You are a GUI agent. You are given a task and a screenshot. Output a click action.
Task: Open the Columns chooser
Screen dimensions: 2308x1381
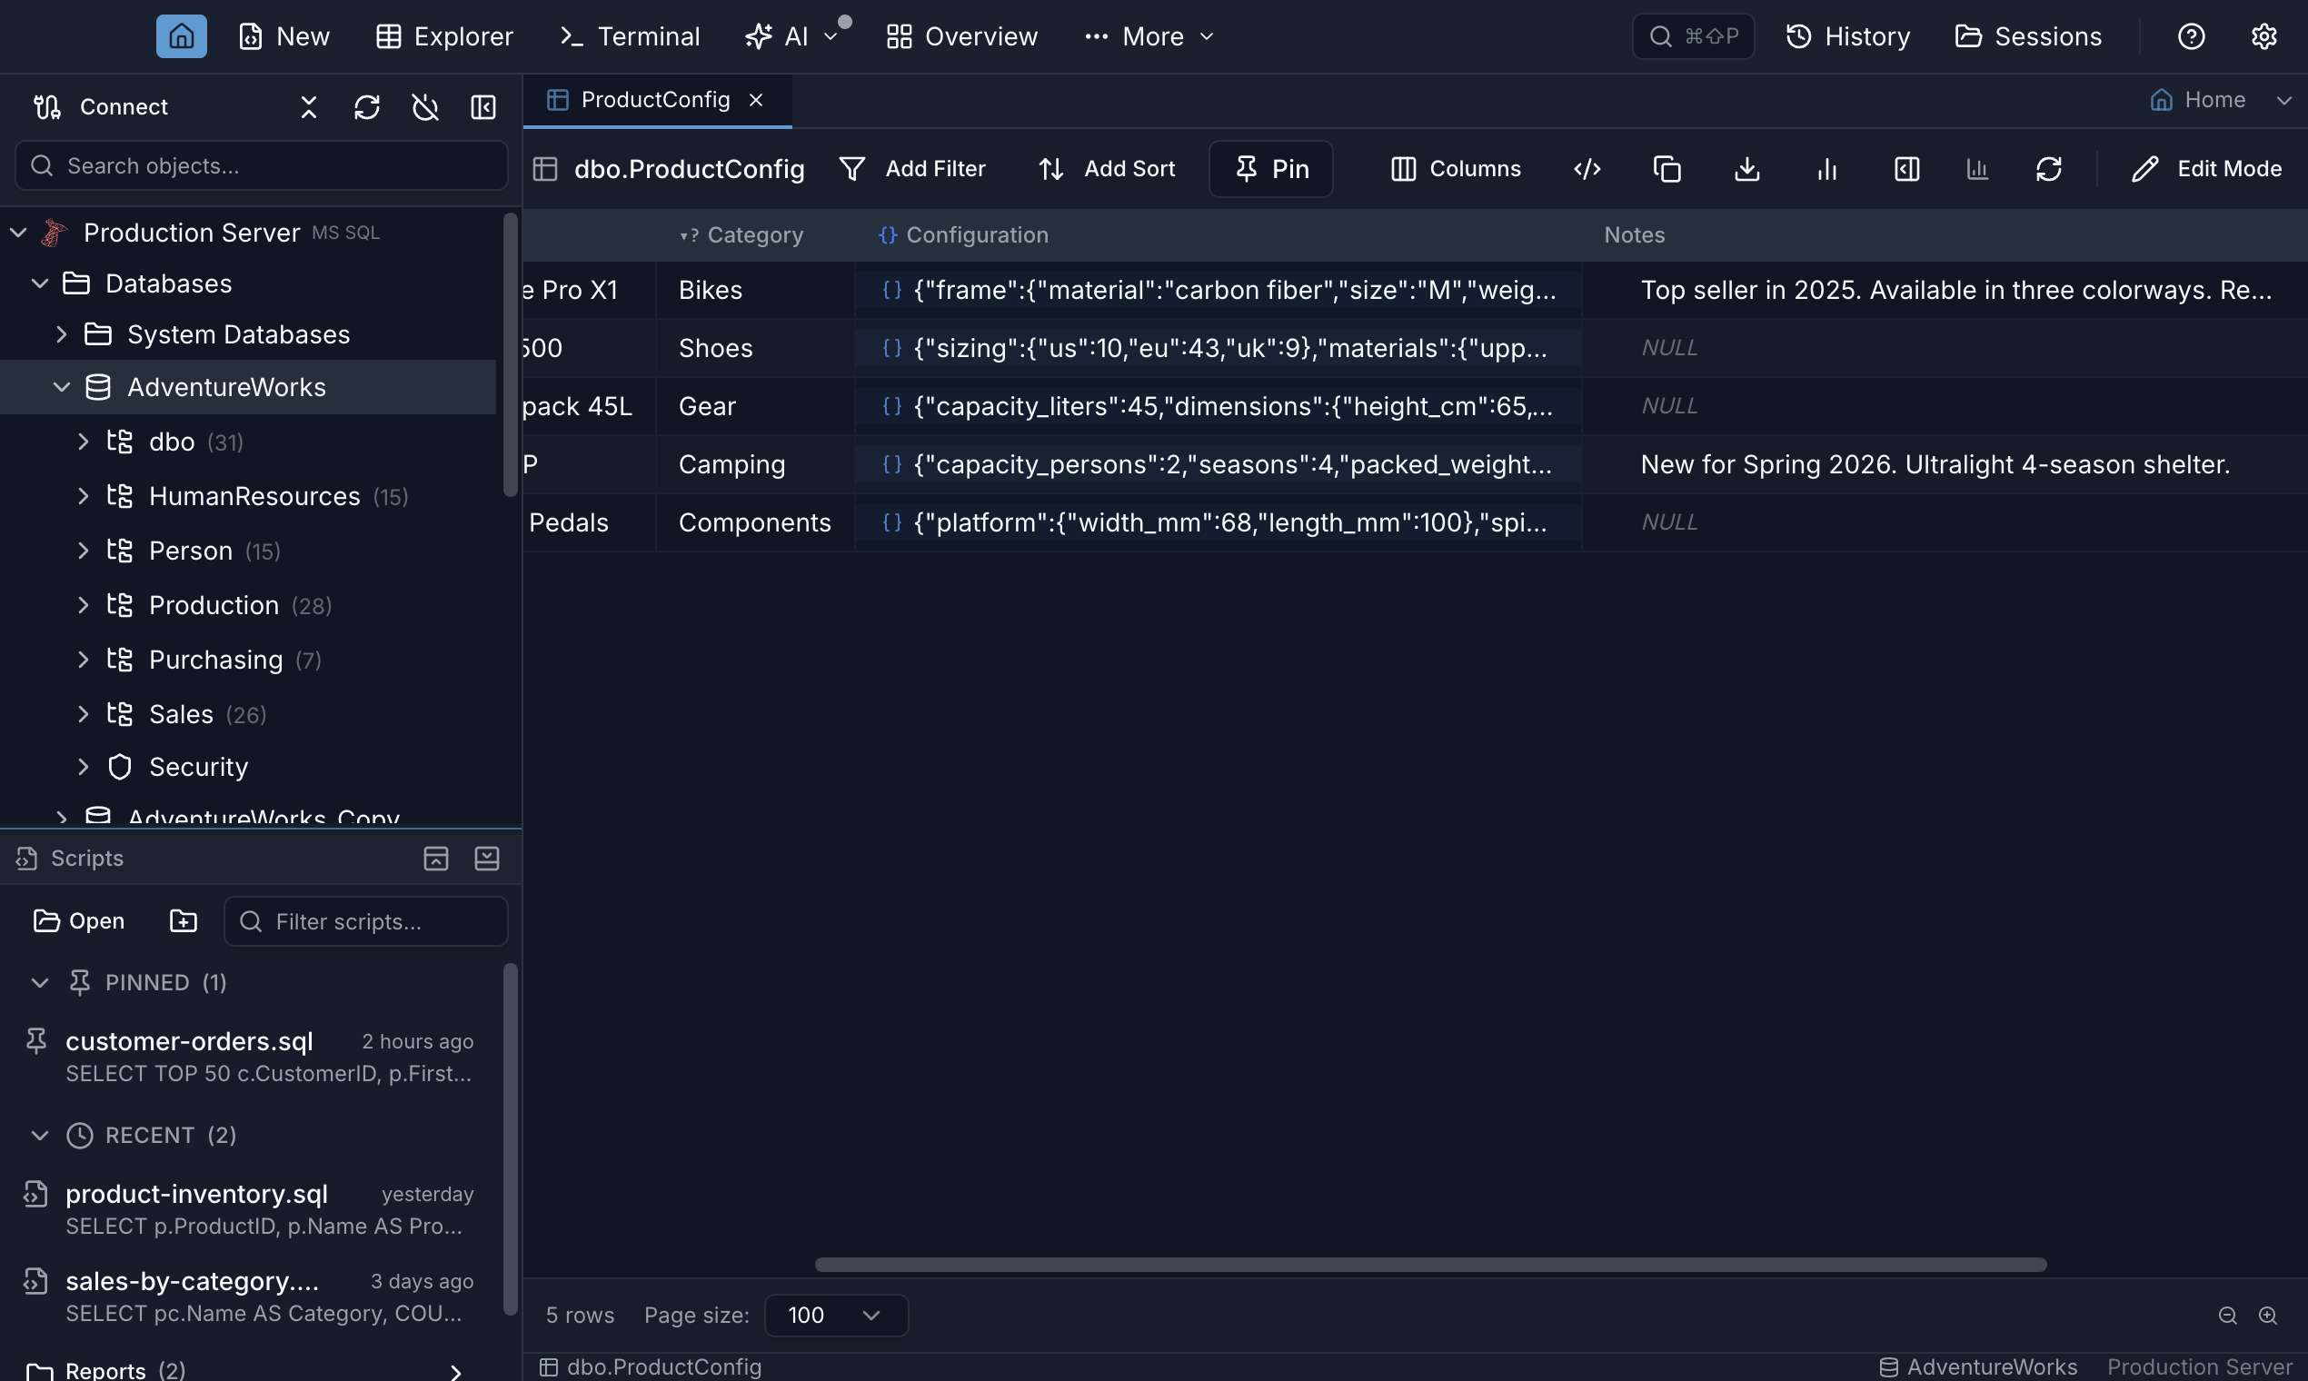(x=1456, y=168)
